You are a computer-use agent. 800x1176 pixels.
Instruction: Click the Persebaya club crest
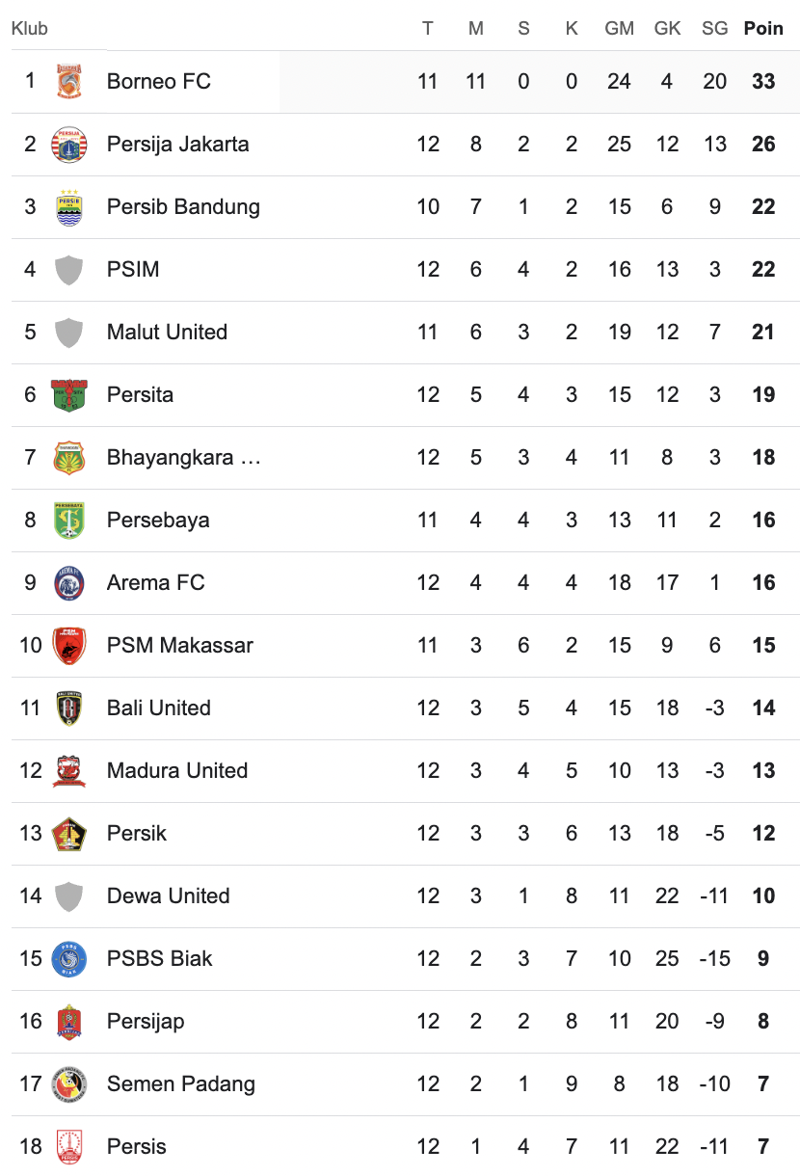coord(68,521)
